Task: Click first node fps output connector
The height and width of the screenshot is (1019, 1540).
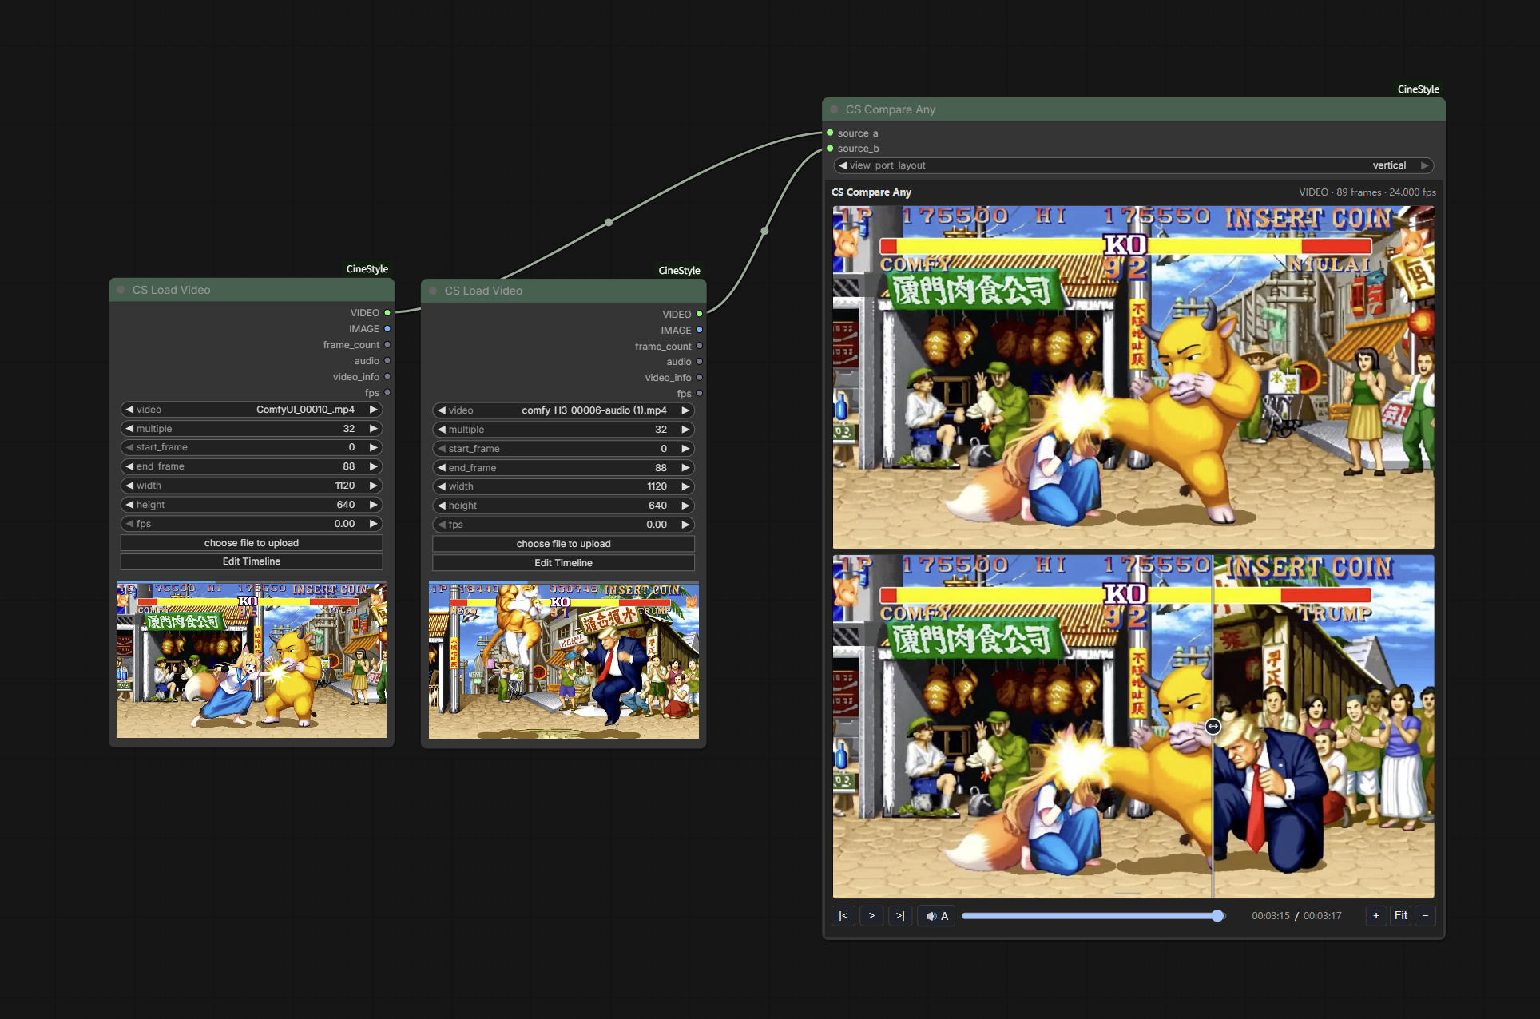Action: pos(387,393)
